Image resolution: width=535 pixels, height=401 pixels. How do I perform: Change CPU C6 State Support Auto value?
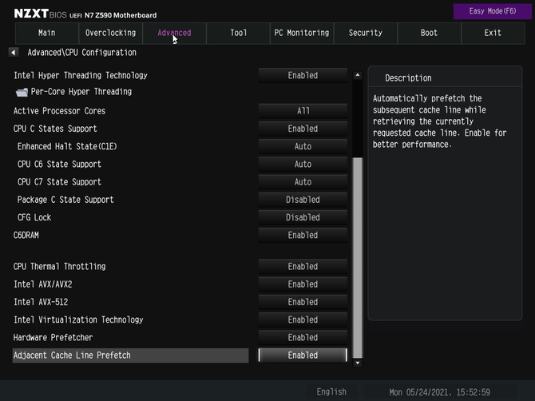(x=303, y=164)
